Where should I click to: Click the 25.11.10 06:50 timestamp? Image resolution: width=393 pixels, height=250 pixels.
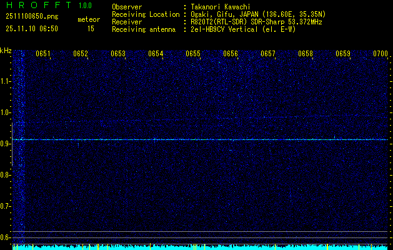(32, 29)
